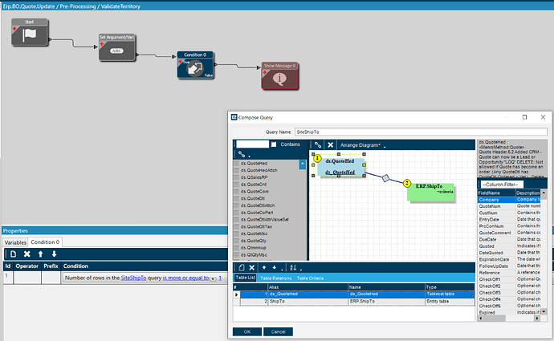This screenshot has height=341, width=554.
Task: Select the Set Argument/Variable node
Action: point(116,48)
